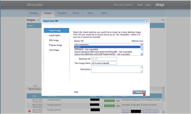The image size is (191, 114).
Task: Click progress bar of VM manager connection task
Action: tap(109, 101)
